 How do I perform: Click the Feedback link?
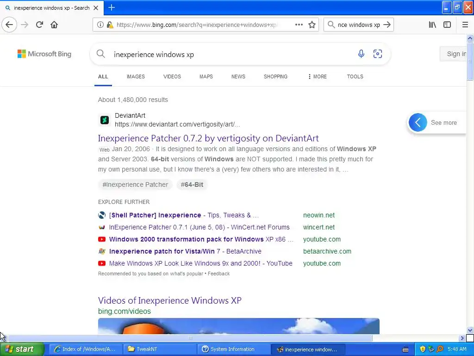tap(218, 273)
